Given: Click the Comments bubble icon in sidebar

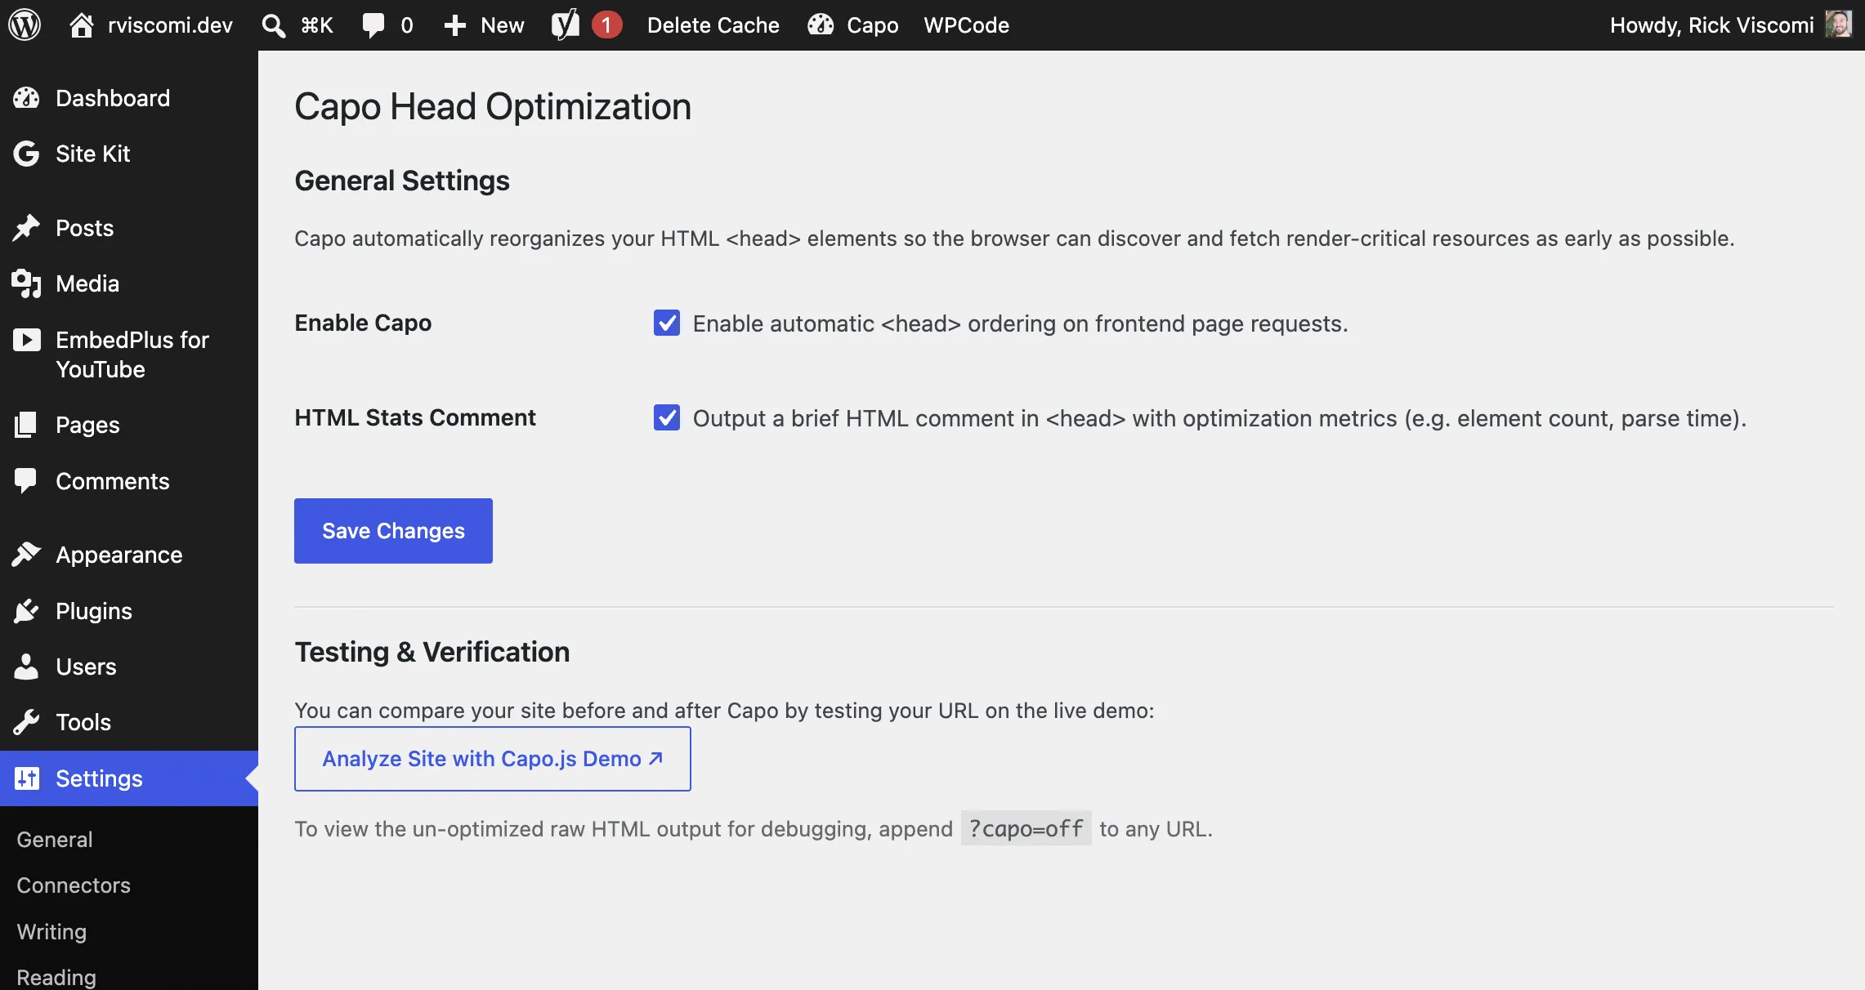Looking at the screenshot, I should pyautogui.click(x=26, y=481).
